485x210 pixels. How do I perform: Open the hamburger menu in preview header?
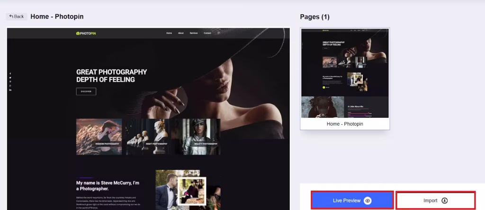tap(219, 33)
